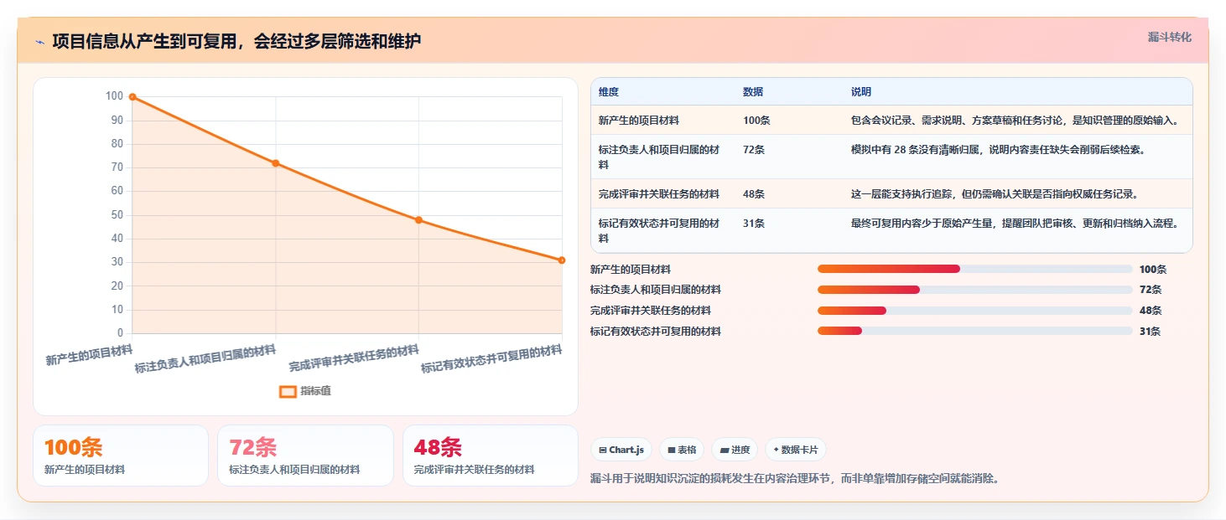Click the y-axis tick label 50
1226x520 pixels.
pos(117,215)
